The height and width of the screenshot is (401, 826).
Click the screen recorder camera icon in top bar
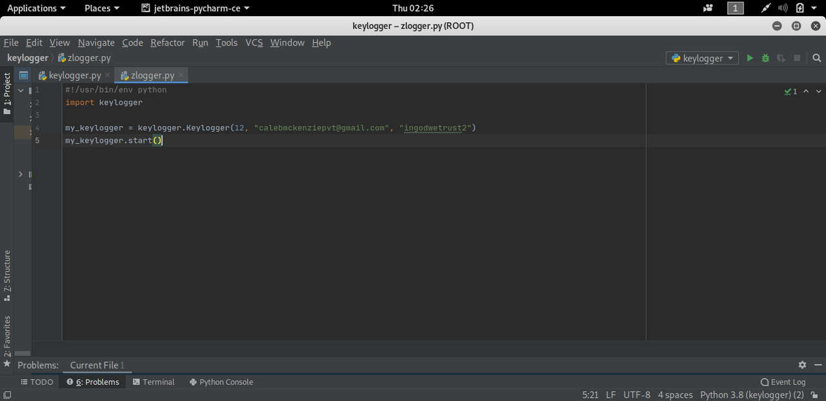click(709, 8)
